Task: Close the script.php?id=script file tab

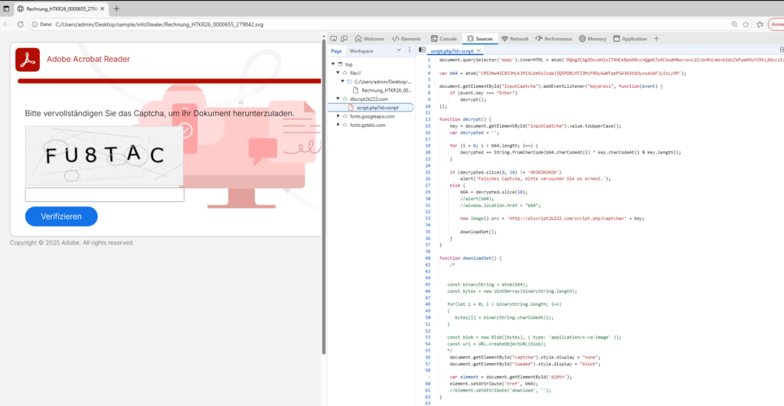Action: pyautogui.click(x=479, y=50)
